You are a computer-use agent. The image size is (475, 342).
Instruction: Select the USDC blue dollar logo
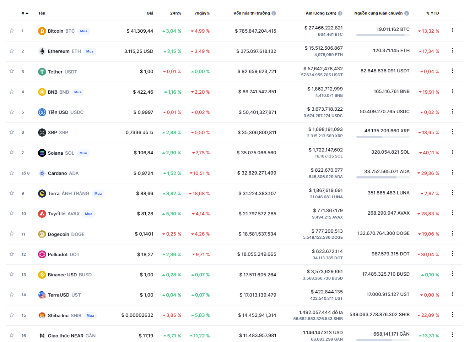point(42,112)
